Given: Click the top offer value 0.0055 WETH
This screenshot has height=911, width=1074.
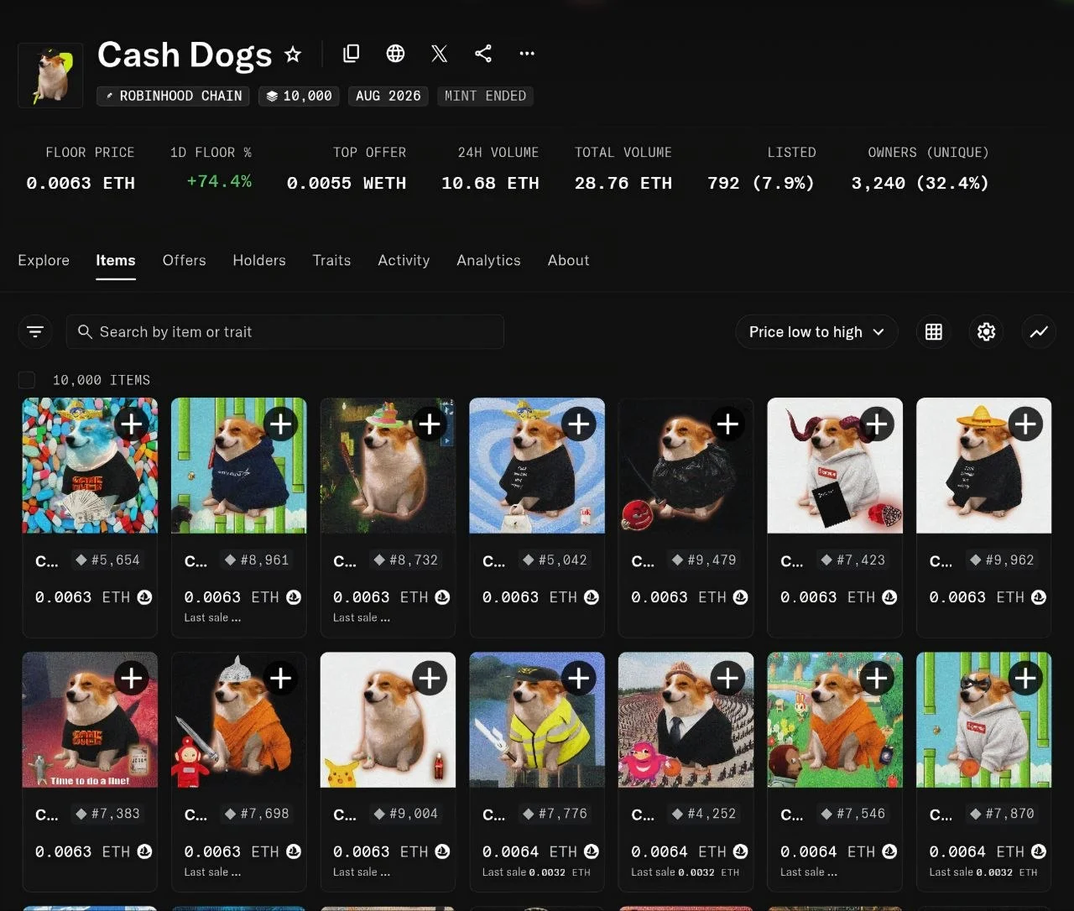Looking at the screenshot, I should click(347, 183).
